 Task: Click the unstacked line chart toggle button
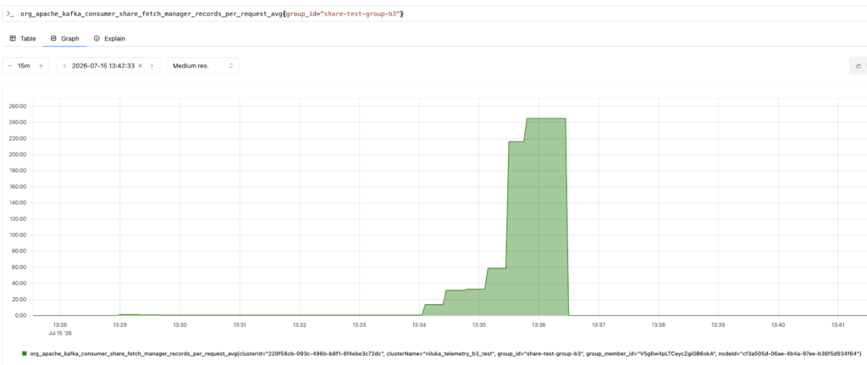click(859, 66)
